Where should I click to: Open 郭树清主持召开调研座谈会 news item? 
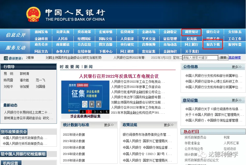click(28, 118)
